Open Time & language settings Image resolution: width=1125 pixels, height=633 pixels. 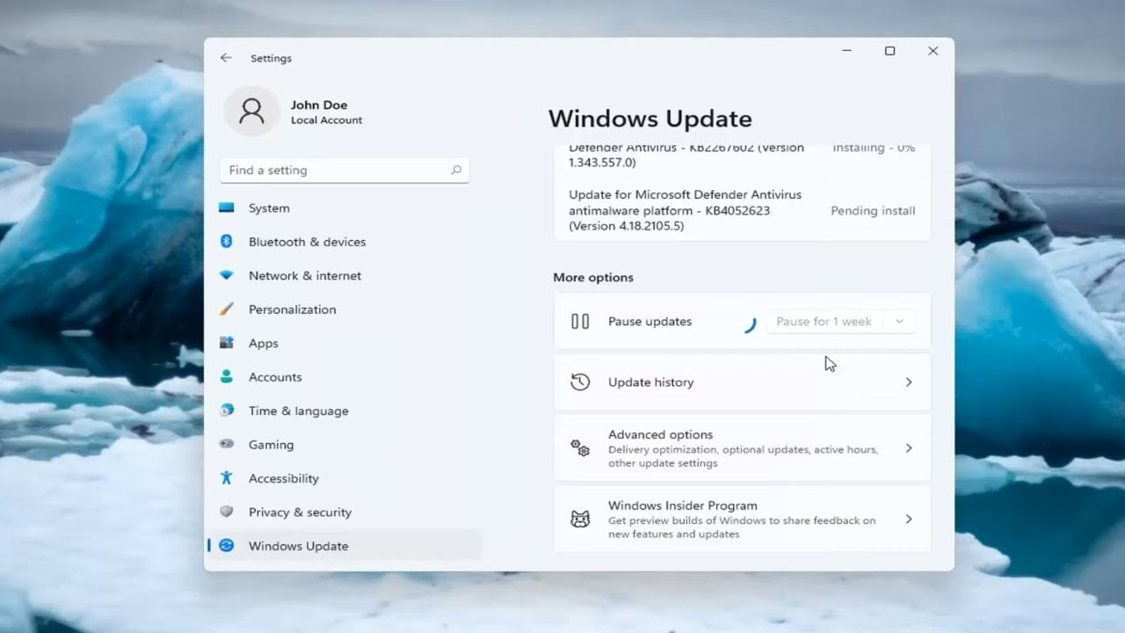point(344,411)
